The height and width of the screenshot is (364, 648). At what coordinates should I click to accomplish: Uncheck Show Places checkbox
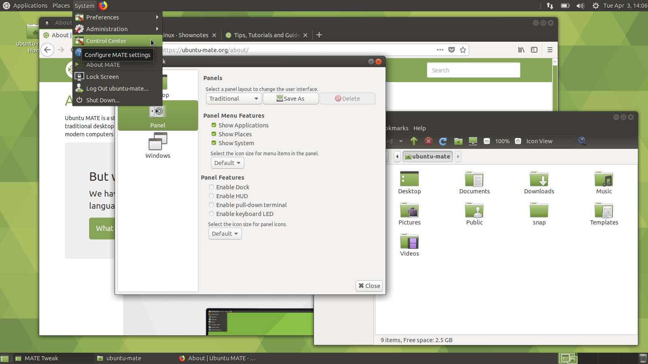point(214,134)
